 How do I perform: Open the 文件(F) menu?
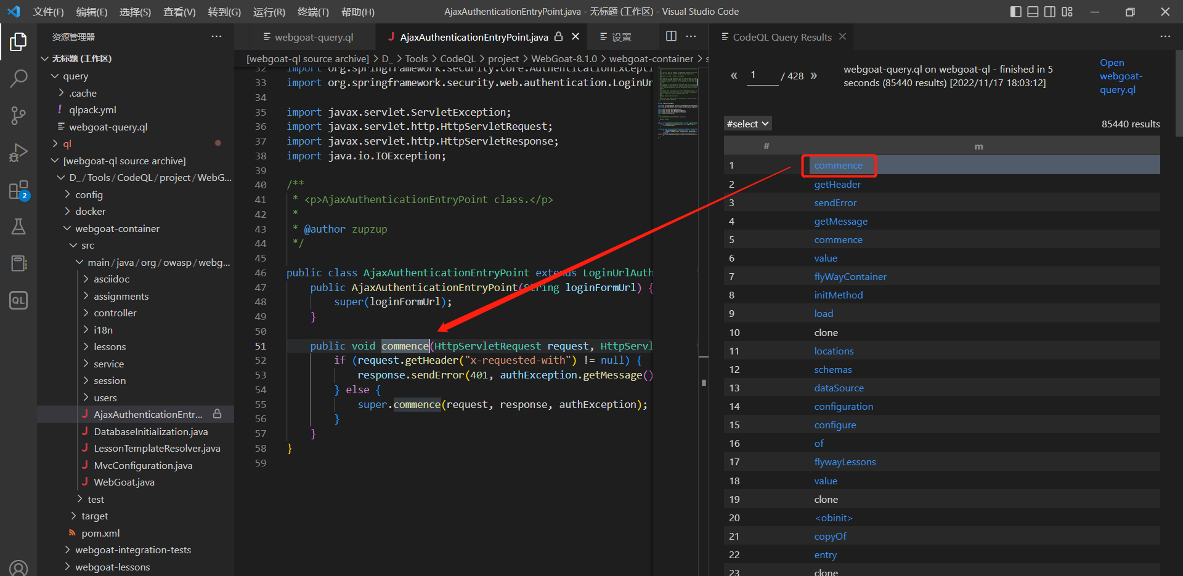point(48,12)
